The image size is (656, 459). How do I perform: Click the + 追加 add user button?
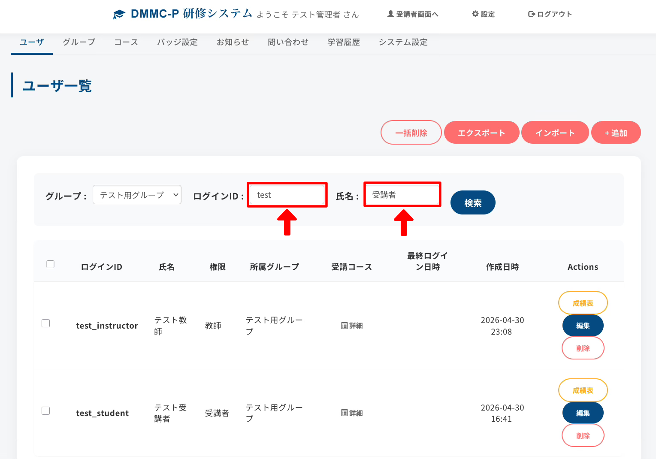(616, 133)
